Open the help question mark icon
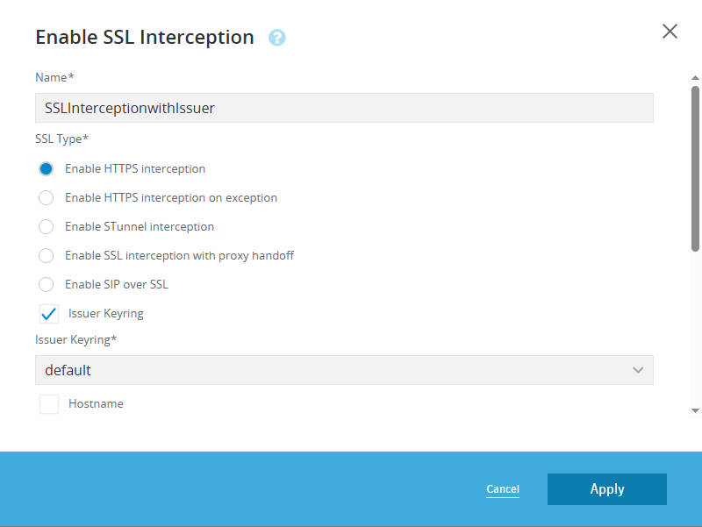Screen dimensions: 702x527 [x=276, y=38]
